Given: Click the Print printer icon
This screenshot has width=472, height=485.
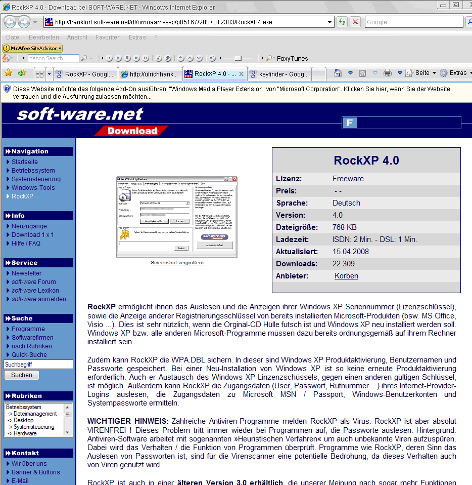Looking at the screenshot, I should click(x=388, y=73).
